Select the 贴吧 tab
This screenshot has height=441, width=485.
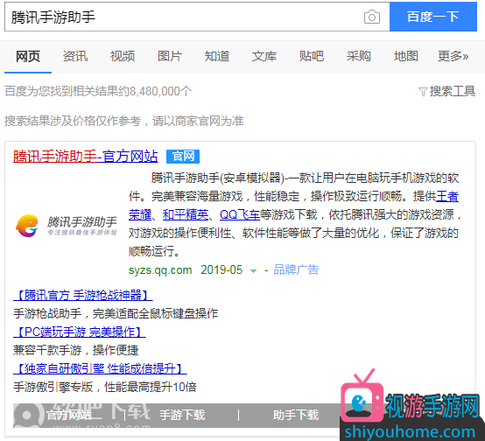pyautogui.click(x=312, y=56)
